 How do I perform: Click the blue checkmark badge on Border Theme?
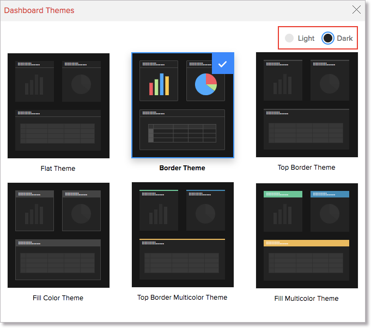pos(222,64)
